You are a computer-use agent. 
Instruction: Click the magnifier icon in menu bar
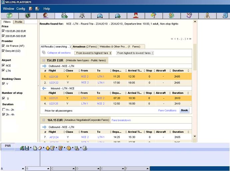pos(37,9)
